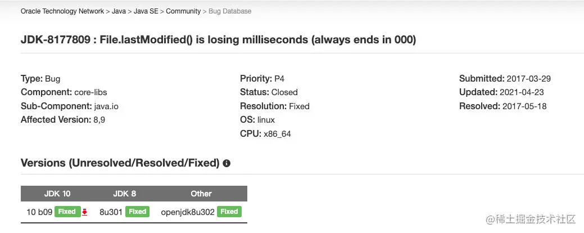Image resolution: width=584 pixels, height=233 pixels.
Task: Click the 10 b09 version entry
Action: (39, 212)
